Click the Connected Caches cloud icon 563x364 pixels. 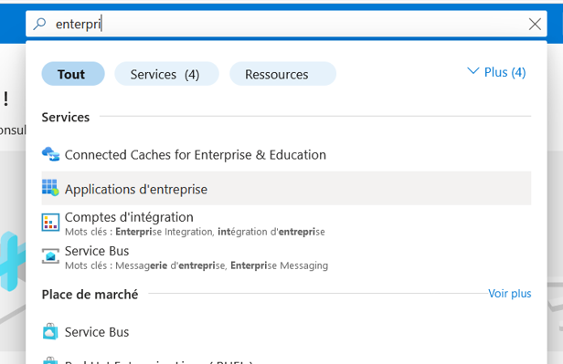tap(50, 154)
